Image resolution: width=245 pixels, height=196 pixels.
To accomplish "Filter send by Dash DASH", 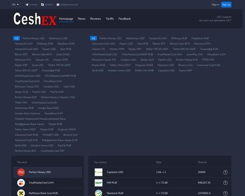I will (63, 54).
